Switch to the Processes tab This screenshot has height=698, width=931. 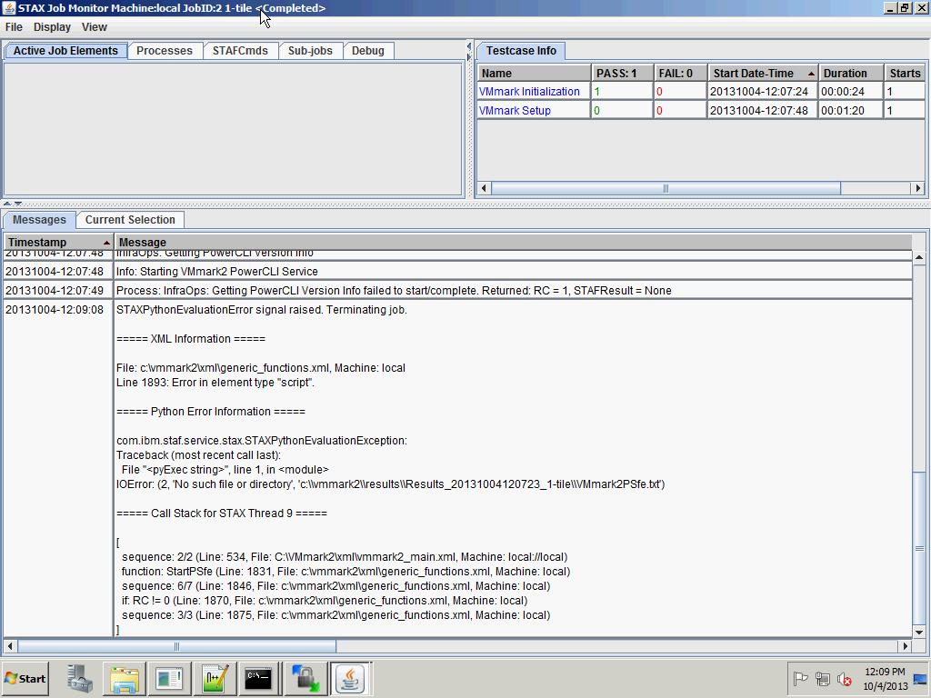[x=165, y=51]
